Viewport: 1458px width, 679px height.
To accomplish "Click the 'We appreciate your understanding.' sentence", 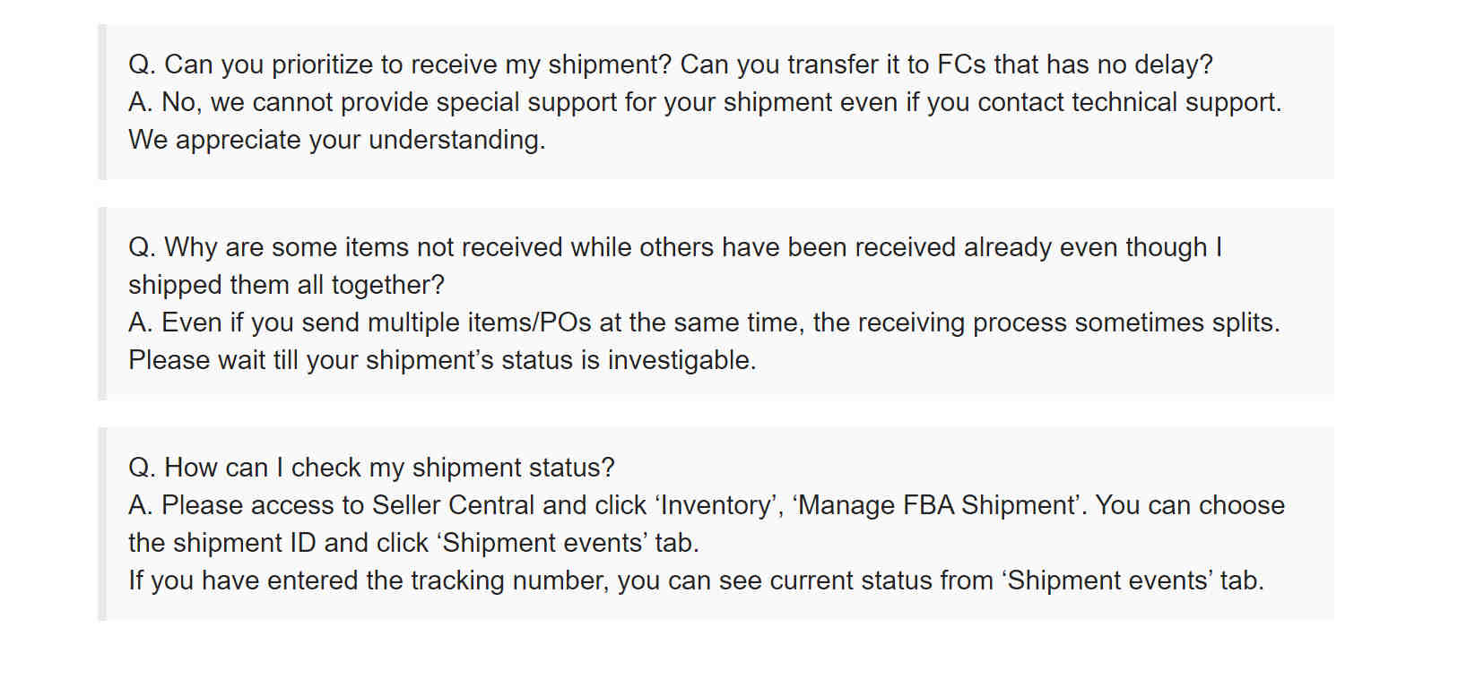I will (x=337, y=140).
